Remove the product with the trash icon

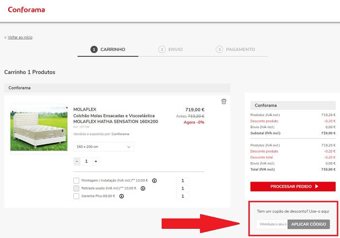pyautogui.click(x=224, y=101)
